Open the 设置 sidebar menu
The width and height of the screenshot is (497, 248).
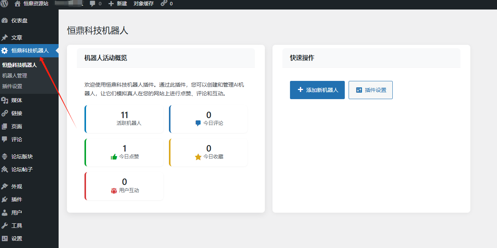tap(29, 239)
